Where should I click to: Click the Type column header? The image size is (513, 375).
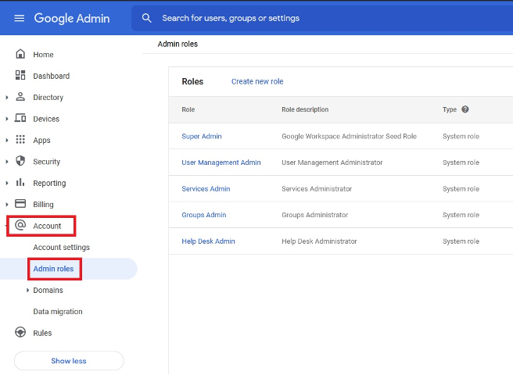tap(450, 109)
